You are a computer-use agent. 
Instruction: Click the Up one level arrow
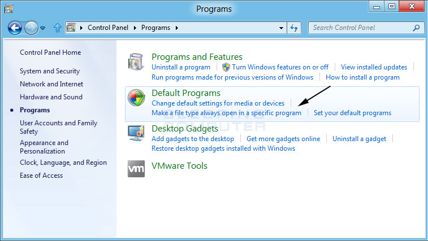57,28
